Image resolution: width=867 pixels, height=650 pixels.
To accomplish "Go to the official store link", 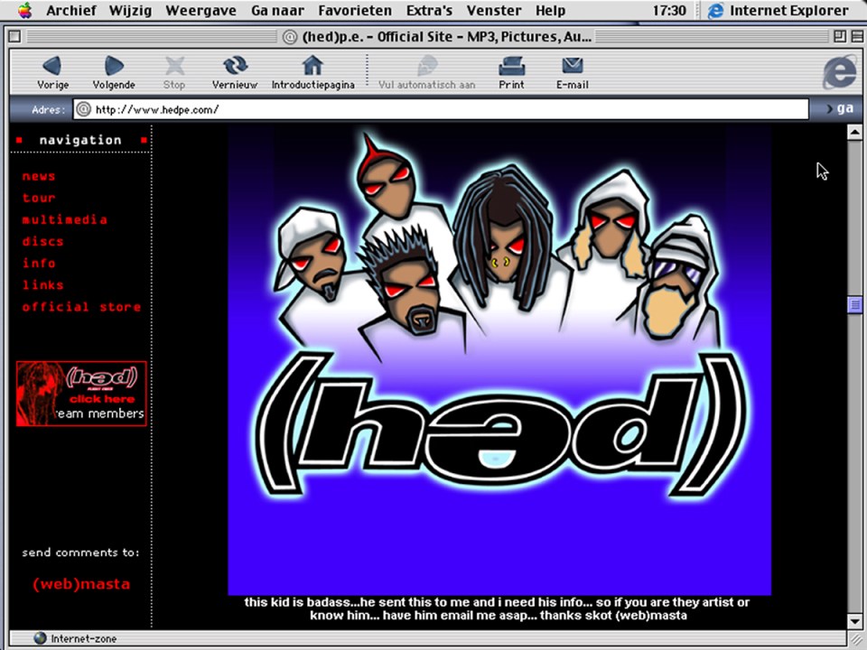I will (x=81, y=307).
